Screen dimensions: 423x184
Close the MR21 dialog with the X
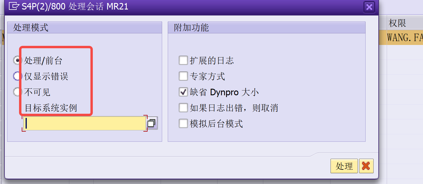(369, 7)
